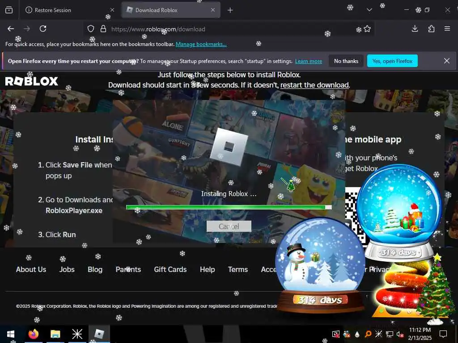The height and width of the screenshot is (343, 458).
Task: Open the Gift Cards footer link
Action: [x=170, y=269]
